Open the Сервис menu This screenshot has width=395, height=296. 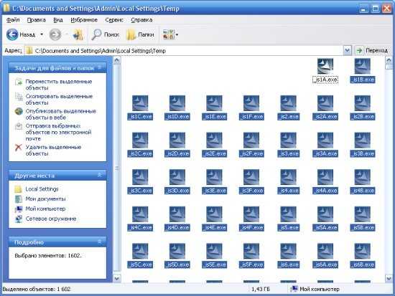pyautogui.click(x=114, y=20)
